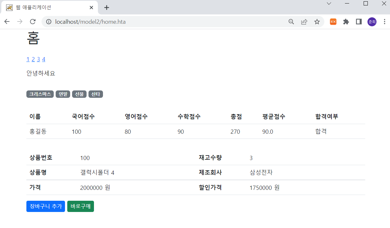Click the 국어점수 column header

pos(83,117)
